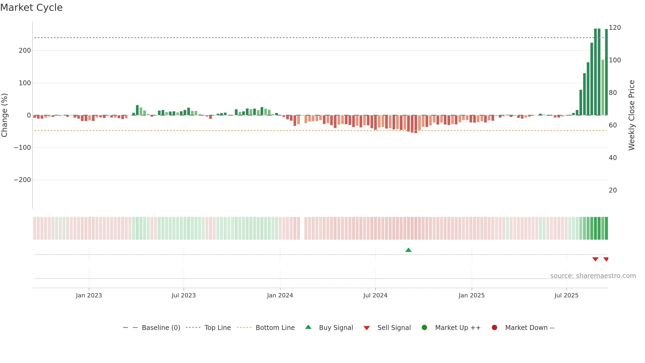Toggle the Sell Signal legend entry
Screen dimensions: 645x363
(x=387, y=328)
